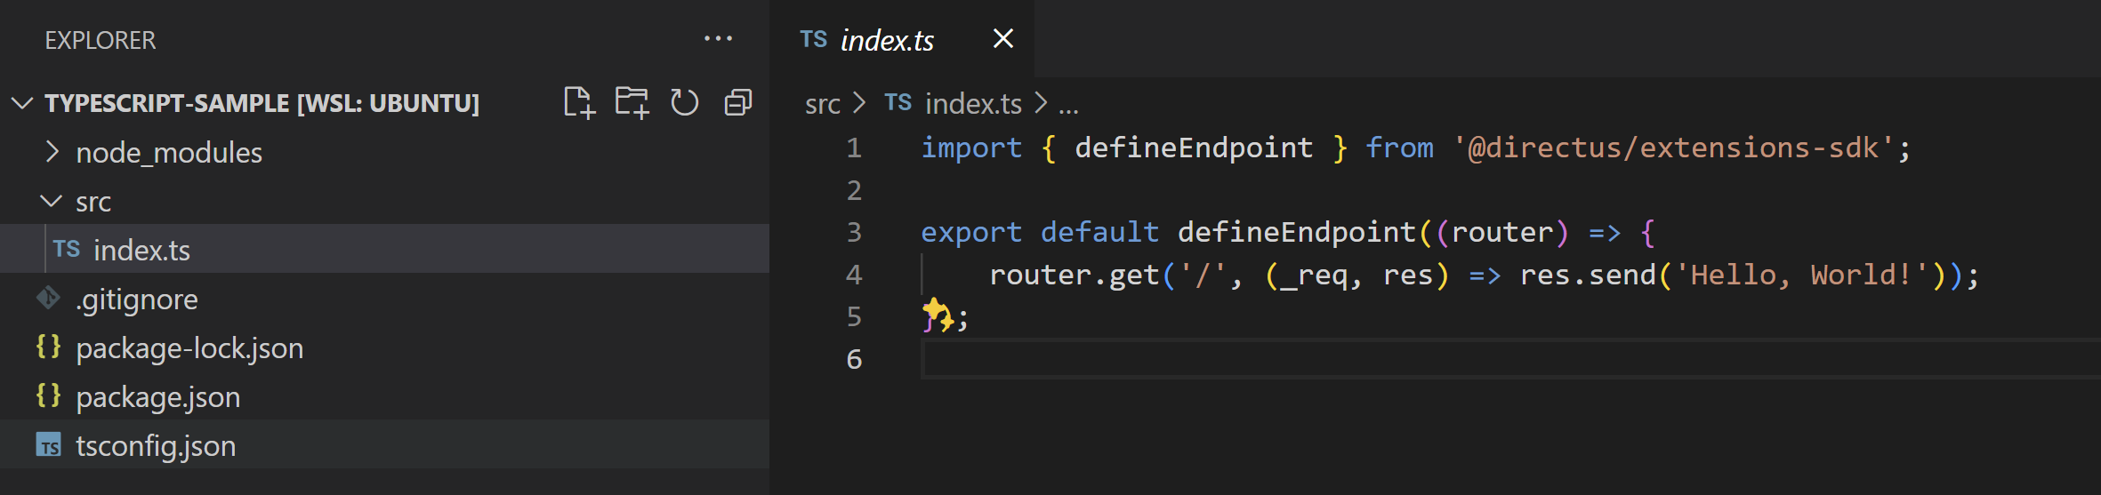The width and height of the screenshot is (2101, 495).
Task: Open index.ts in the file tree
Action: point(384,250)
